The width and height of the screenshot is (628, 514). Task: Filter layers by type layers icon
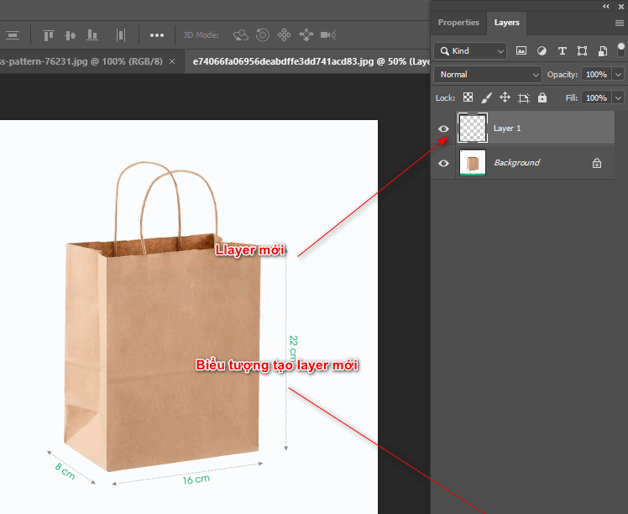562,50
